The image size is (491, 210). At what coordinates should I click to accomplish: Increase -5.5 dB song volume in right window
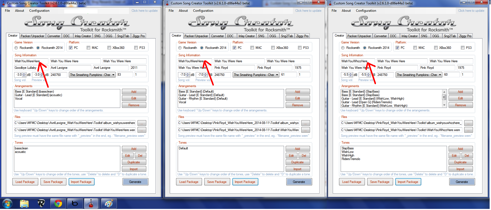[x=351, y=73]
